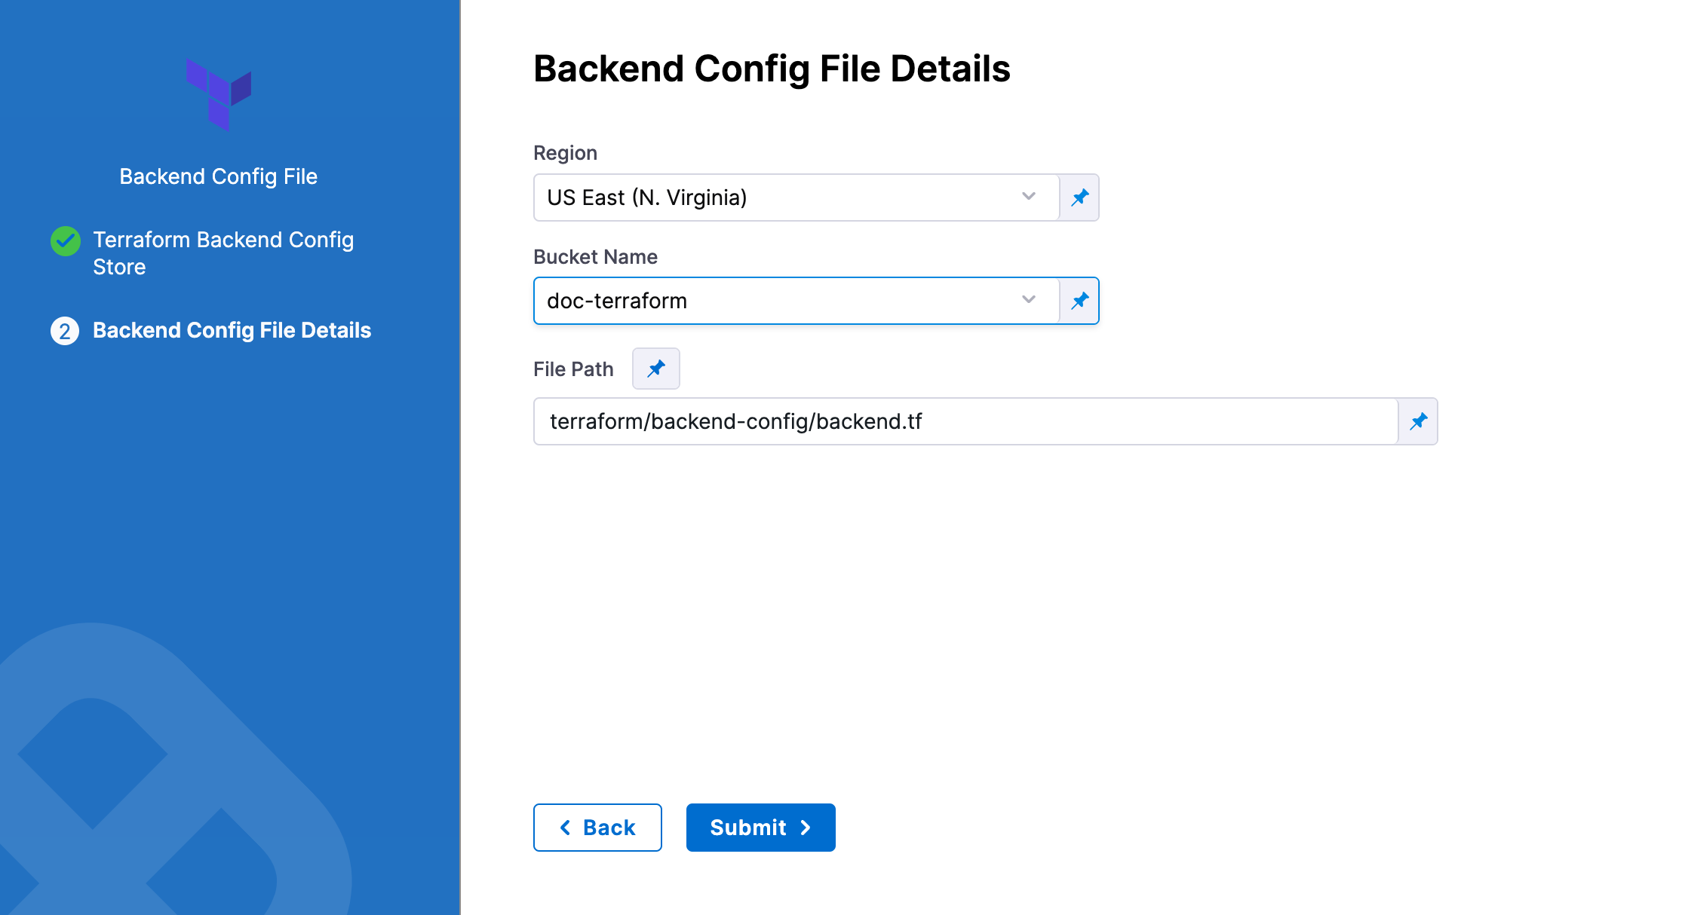Click the Bucket Name field label

click(x=595, y=257)
